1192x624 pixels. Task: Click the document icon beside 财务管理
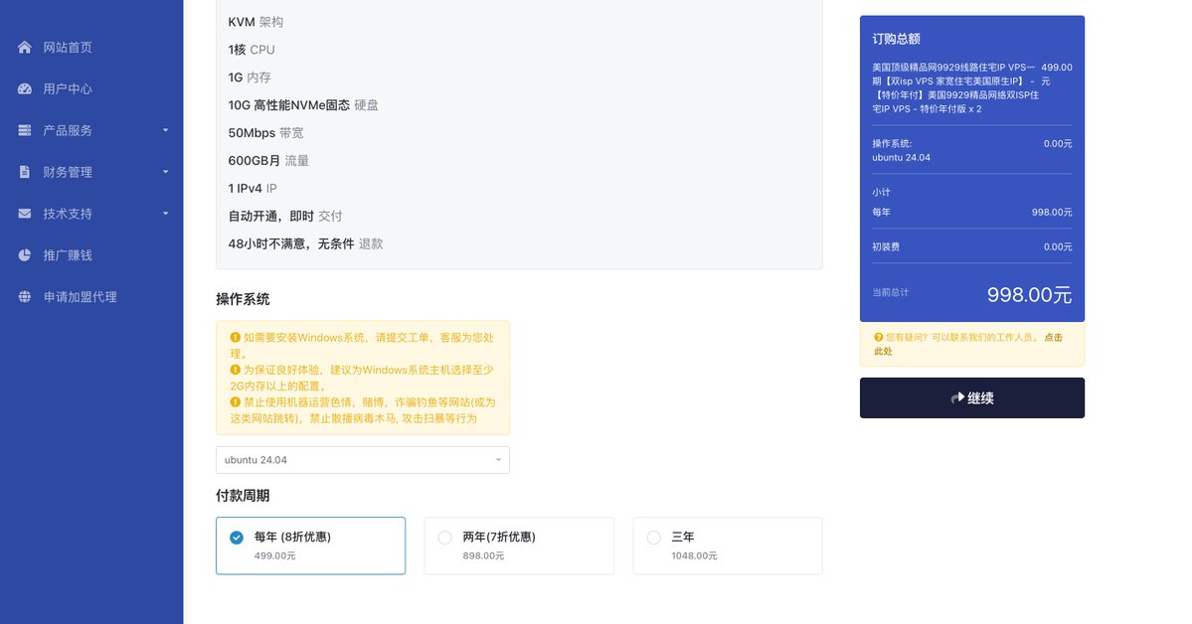point(24,172)
